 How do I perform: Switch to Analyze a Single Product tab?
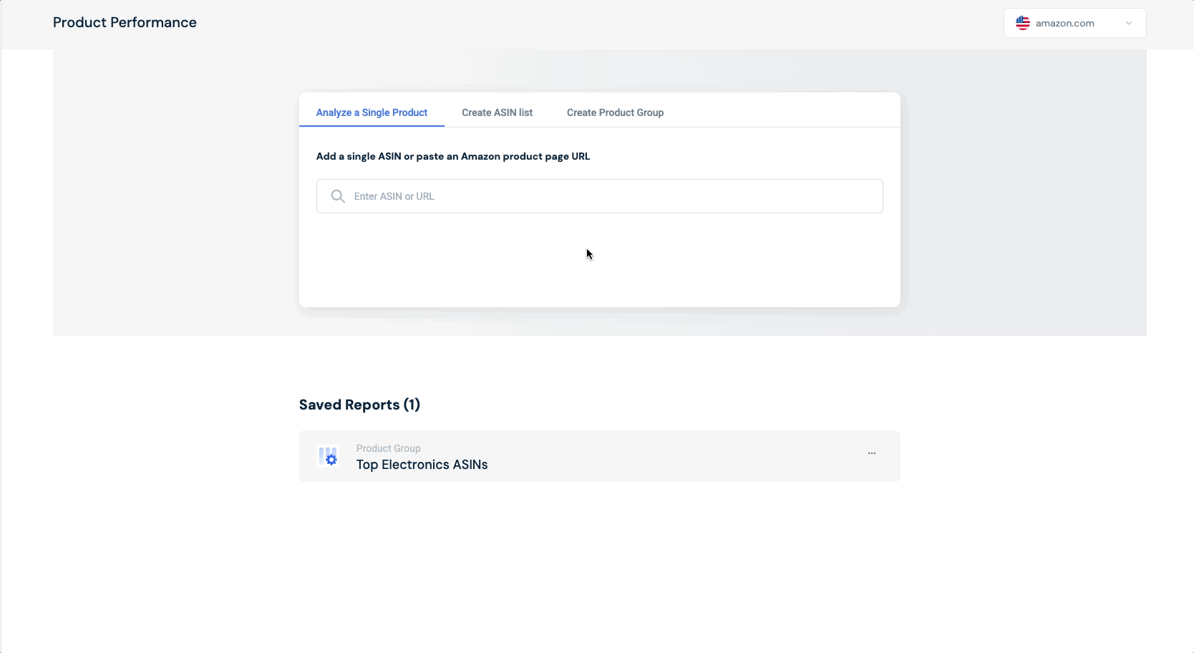[372, 112]
